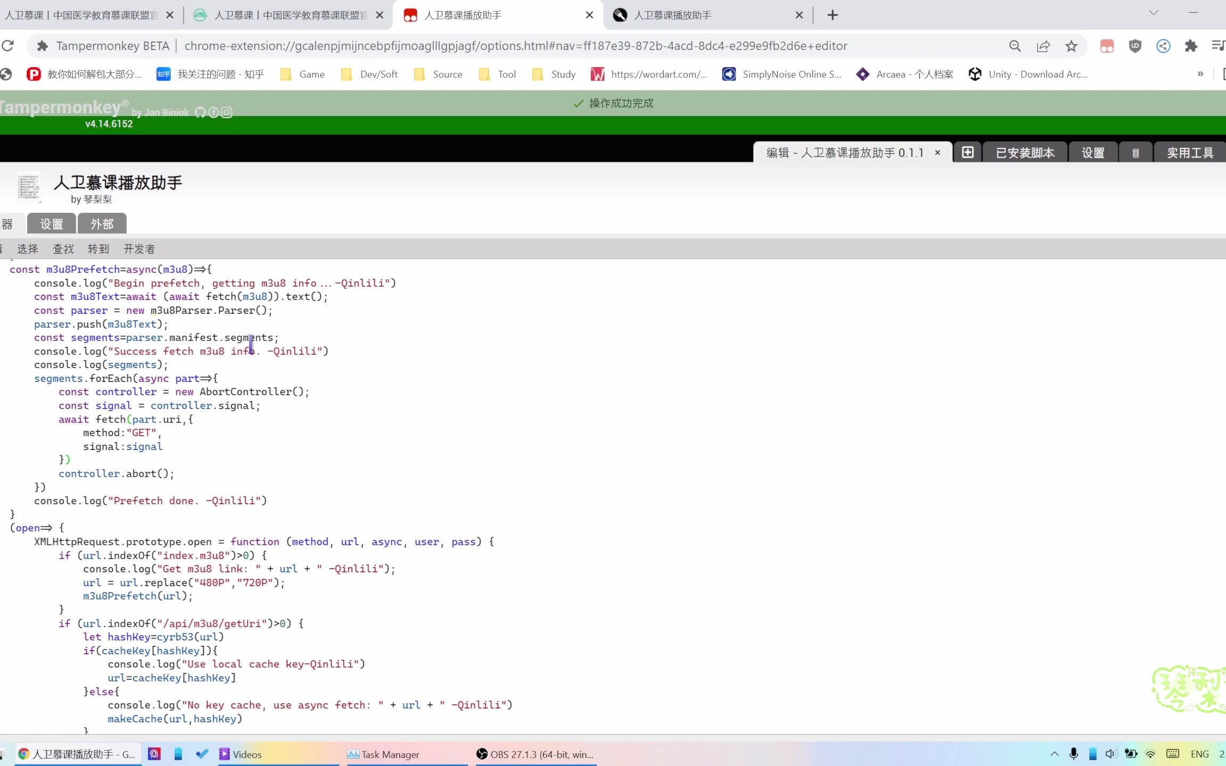
Task: Open the Tampermonkey 设置 tab in the top bar
Action: 1093,153
